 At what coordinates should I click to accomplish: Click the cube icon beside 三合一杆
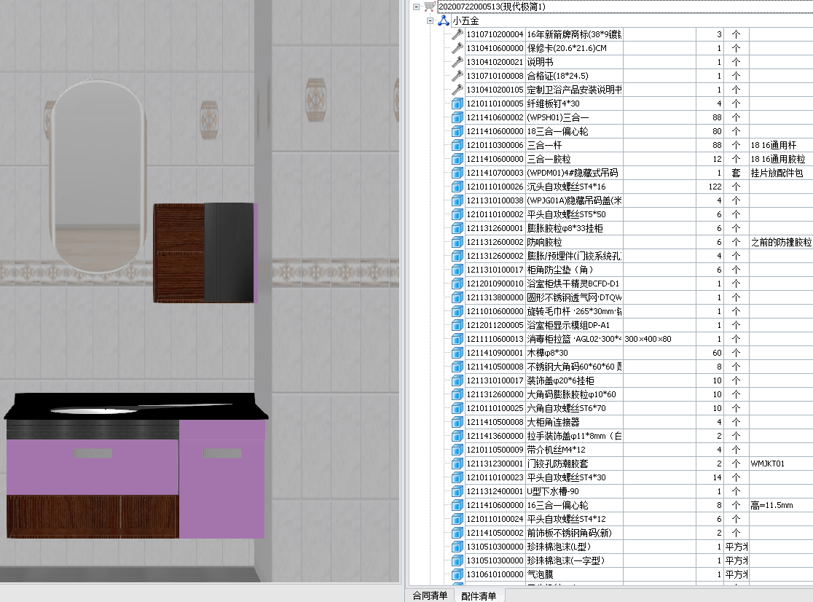457,145
